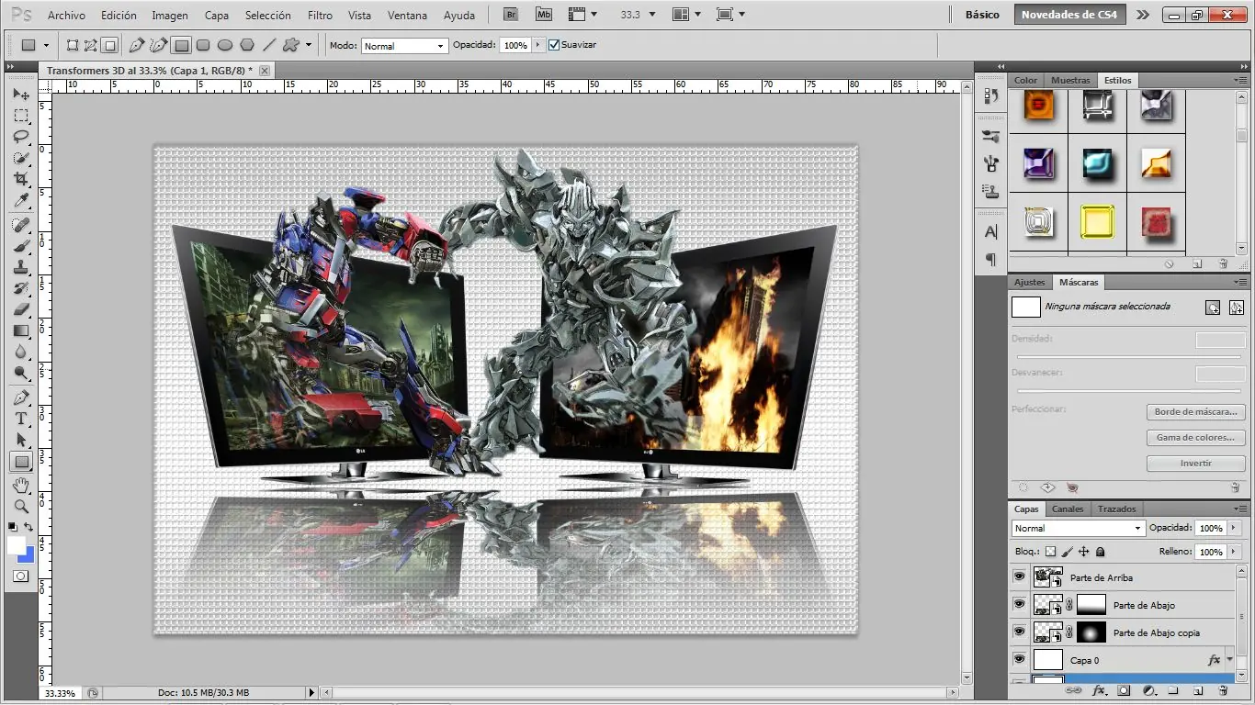Hide the Parte de Abajo copia layer
The image size is (1255, 705).
(1019, 632)
